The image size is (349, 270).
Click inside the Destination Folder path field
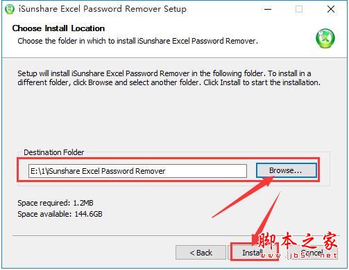coord(137,171)
